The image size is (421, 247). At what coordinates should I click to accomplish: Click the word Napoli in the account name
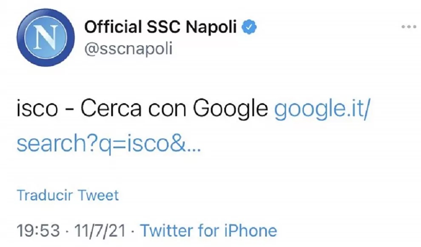click(211, 27)
